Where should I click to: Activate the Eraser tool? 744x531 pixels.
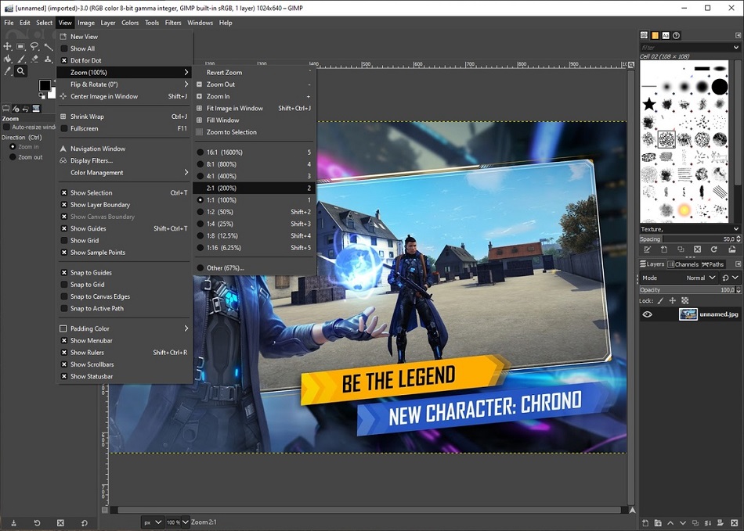[x=34, y=59]
